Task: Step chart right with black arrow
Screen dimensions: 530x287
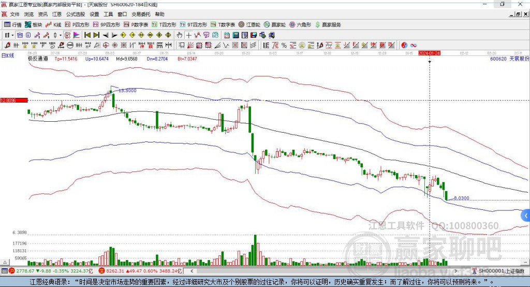Action: (114, 35)
